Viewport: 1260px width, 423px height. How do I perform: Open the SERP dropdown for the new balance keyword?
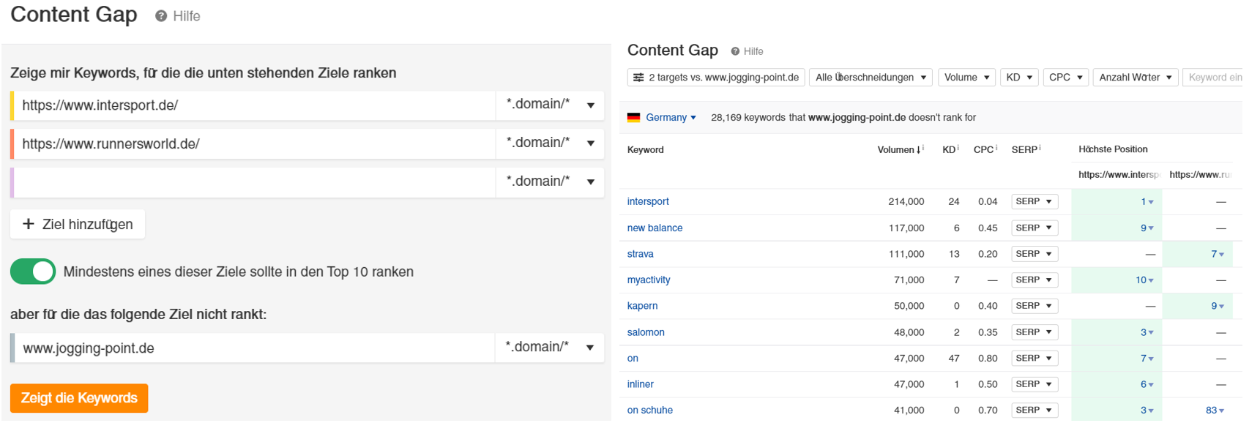[x=1034, y=228]
